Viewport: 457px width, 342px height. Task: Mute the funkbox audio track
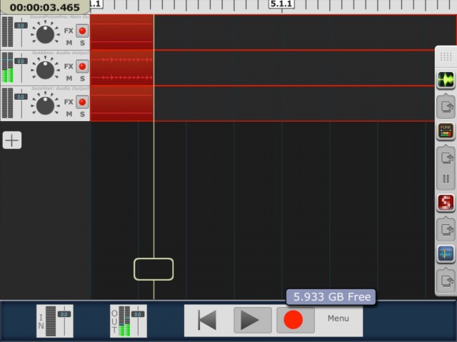69,78
